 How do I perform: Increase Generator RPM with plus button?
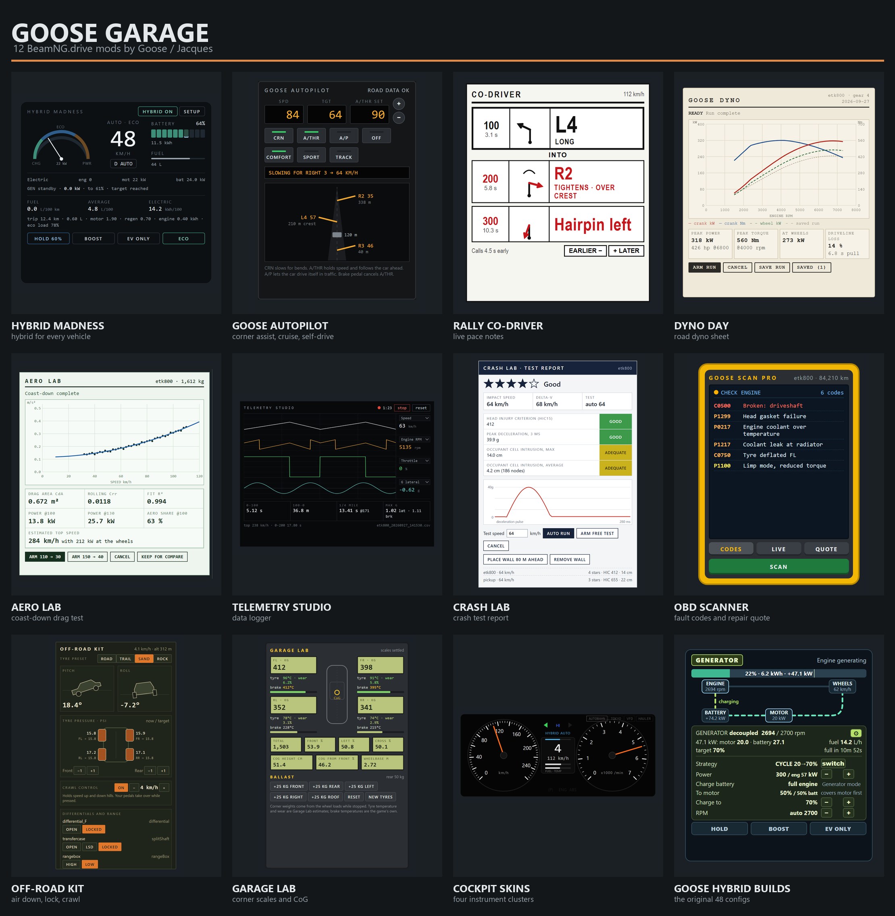click(x=849, y=813)
